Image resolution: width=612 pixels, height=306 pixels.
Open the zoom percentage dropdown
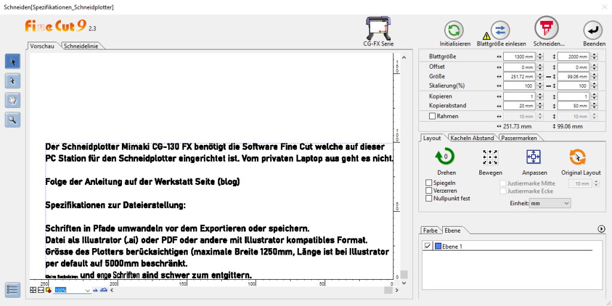coord(88,290)
